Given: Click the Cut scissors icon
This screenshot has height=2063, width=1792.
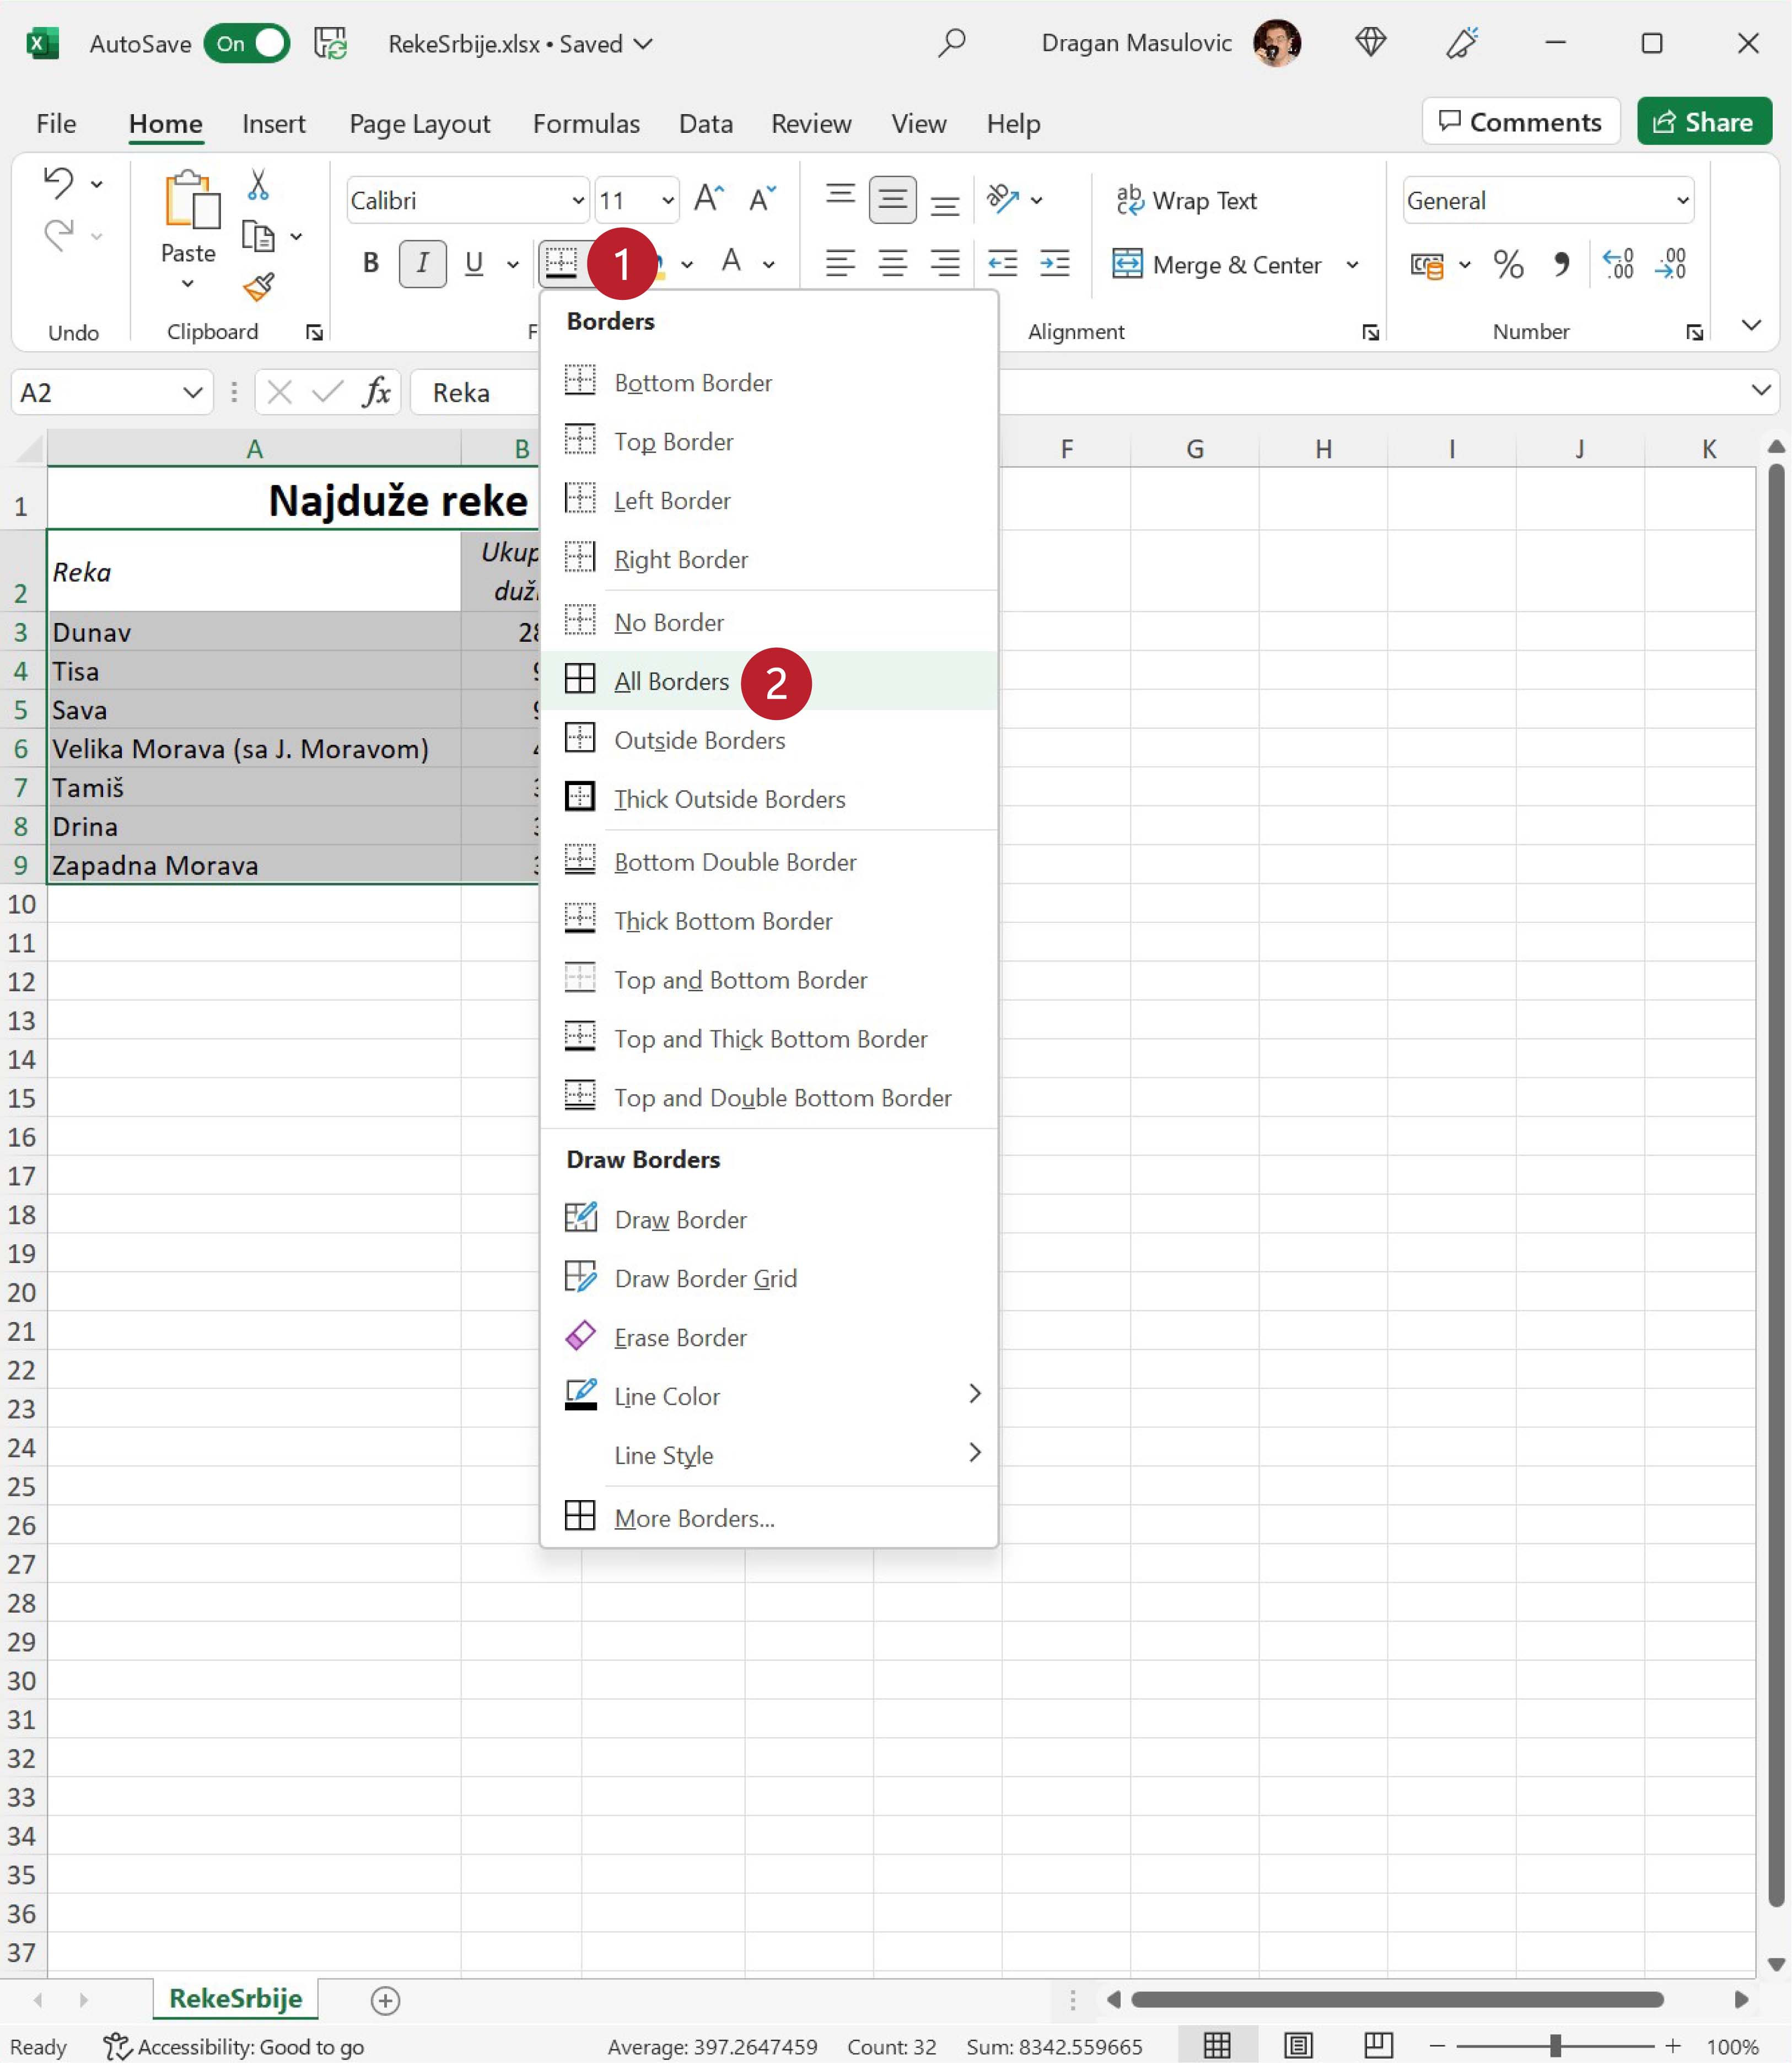Looking at the screenshot, I should tap(258, 184).
